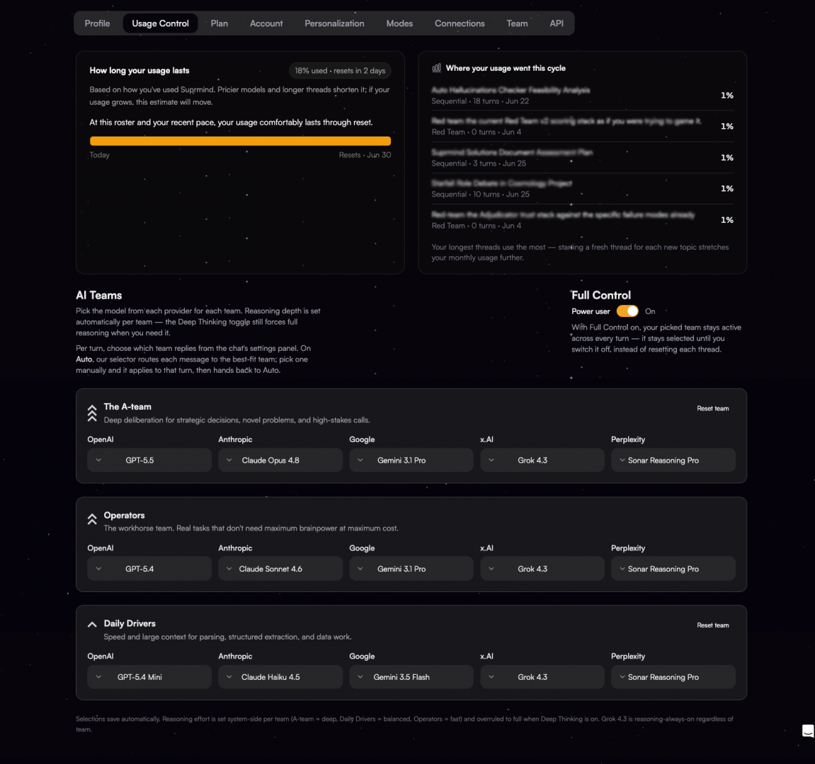The image size is (815, 764).
Task: Click the orange usage progress bar
Action: [240, 141]
